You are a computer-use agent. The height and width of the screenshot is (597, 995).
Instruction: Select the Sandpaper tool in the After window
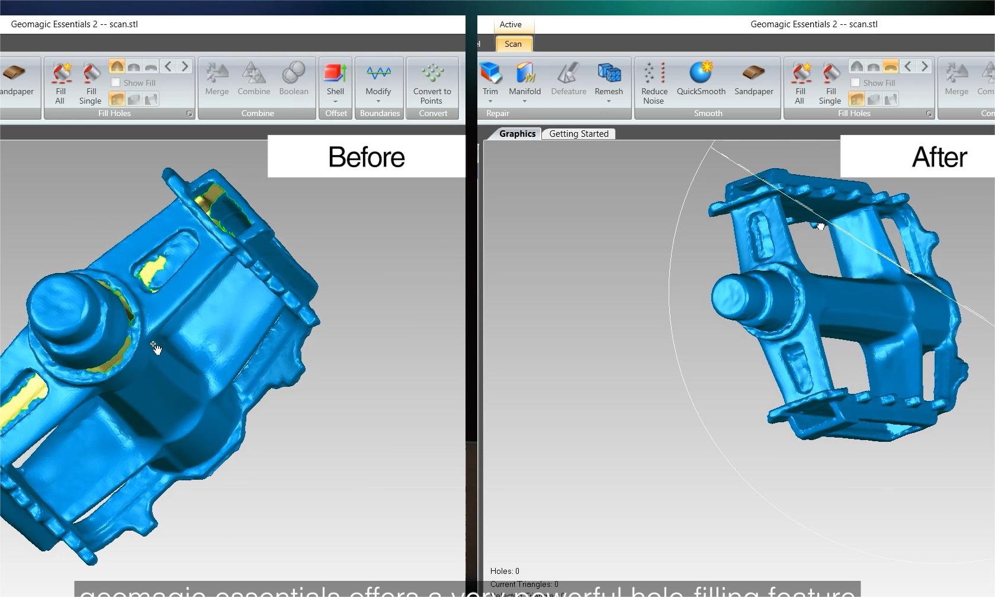pyautogui.click(x=754, y=79)
